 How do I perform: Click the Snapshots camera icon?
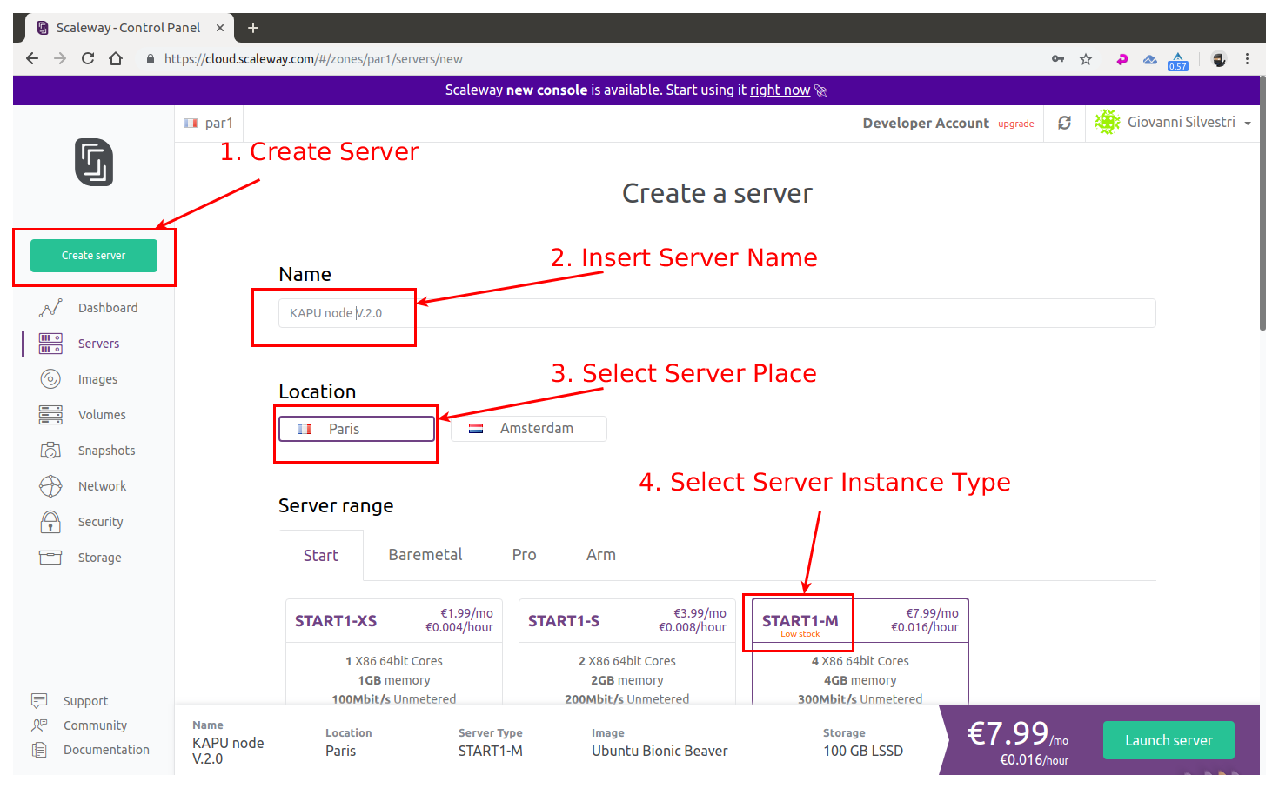50,451
